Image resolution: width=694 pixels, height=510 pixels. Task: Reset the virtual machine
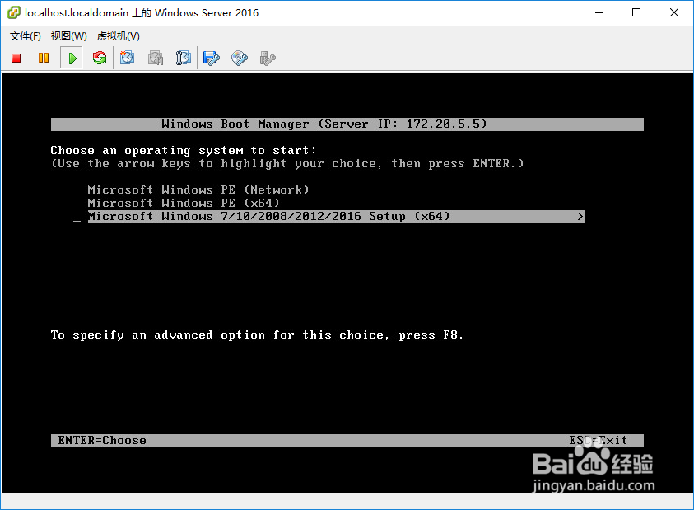99,58
